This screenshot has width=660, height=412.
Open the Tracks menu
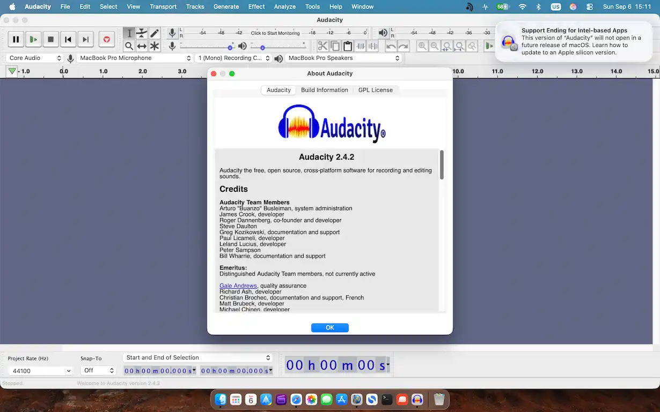(195, 6)
